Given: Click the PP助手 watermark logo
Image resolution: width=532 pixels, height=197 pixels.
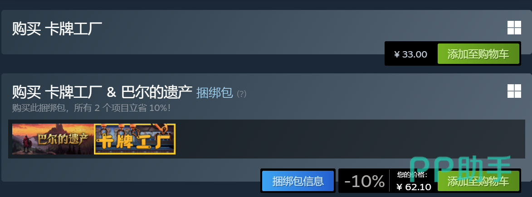Looking at the screenshot, I should coord(460,168).
